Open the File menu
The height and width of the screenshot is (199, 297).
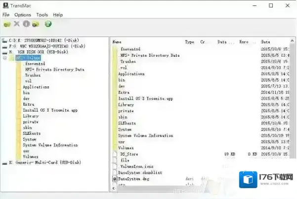[x=6, y=15]
